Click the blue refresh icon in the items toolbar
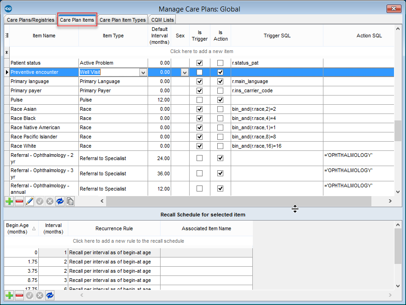The height and width of the screenshot is (305, 406). click(60, 201)
